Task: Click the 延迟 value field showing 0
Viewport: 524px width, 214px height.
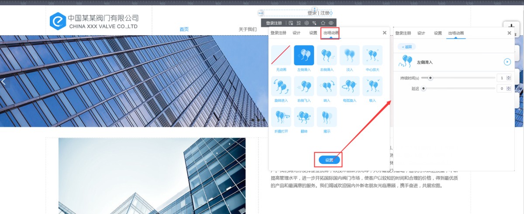Action: click(x=501, y=88)
